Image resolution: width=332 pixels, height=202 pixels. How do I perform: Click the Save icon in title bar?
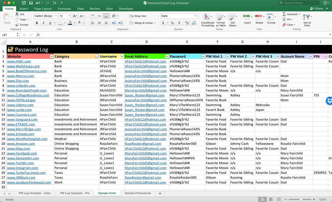(31, 3)
